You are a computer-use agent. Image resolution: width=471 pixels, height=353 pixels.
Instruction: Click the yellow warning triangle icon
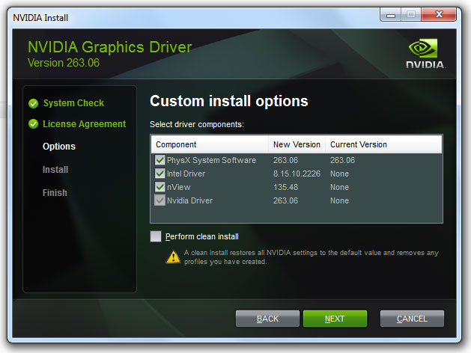point(173,257)
